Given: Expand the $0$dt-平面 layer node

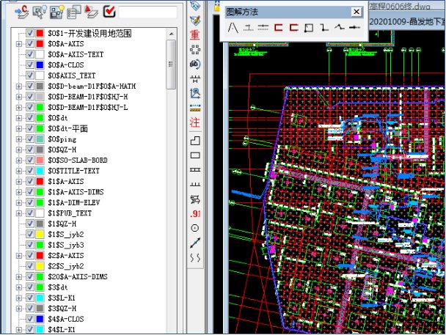Looking at the screenshot, I should click(x=19, y=128).
